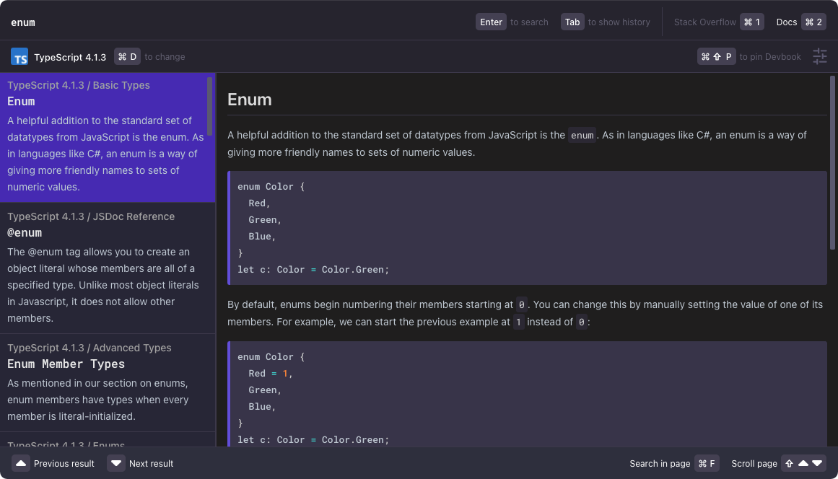The image size is (838, 479).
Task: Open the TypeScript 4.1.3 documentation selector
Action: (70, 57)
